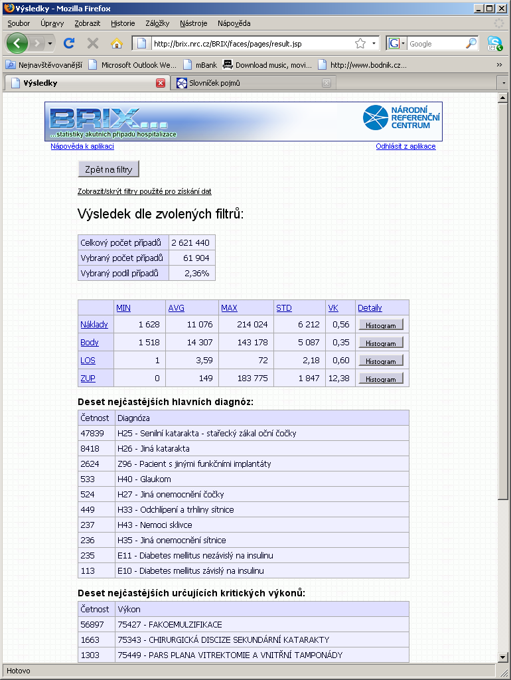Image resolution: width=511 pixels, height=680 pixels.
Task: Open the Historie menu
Action: [123, 23]
